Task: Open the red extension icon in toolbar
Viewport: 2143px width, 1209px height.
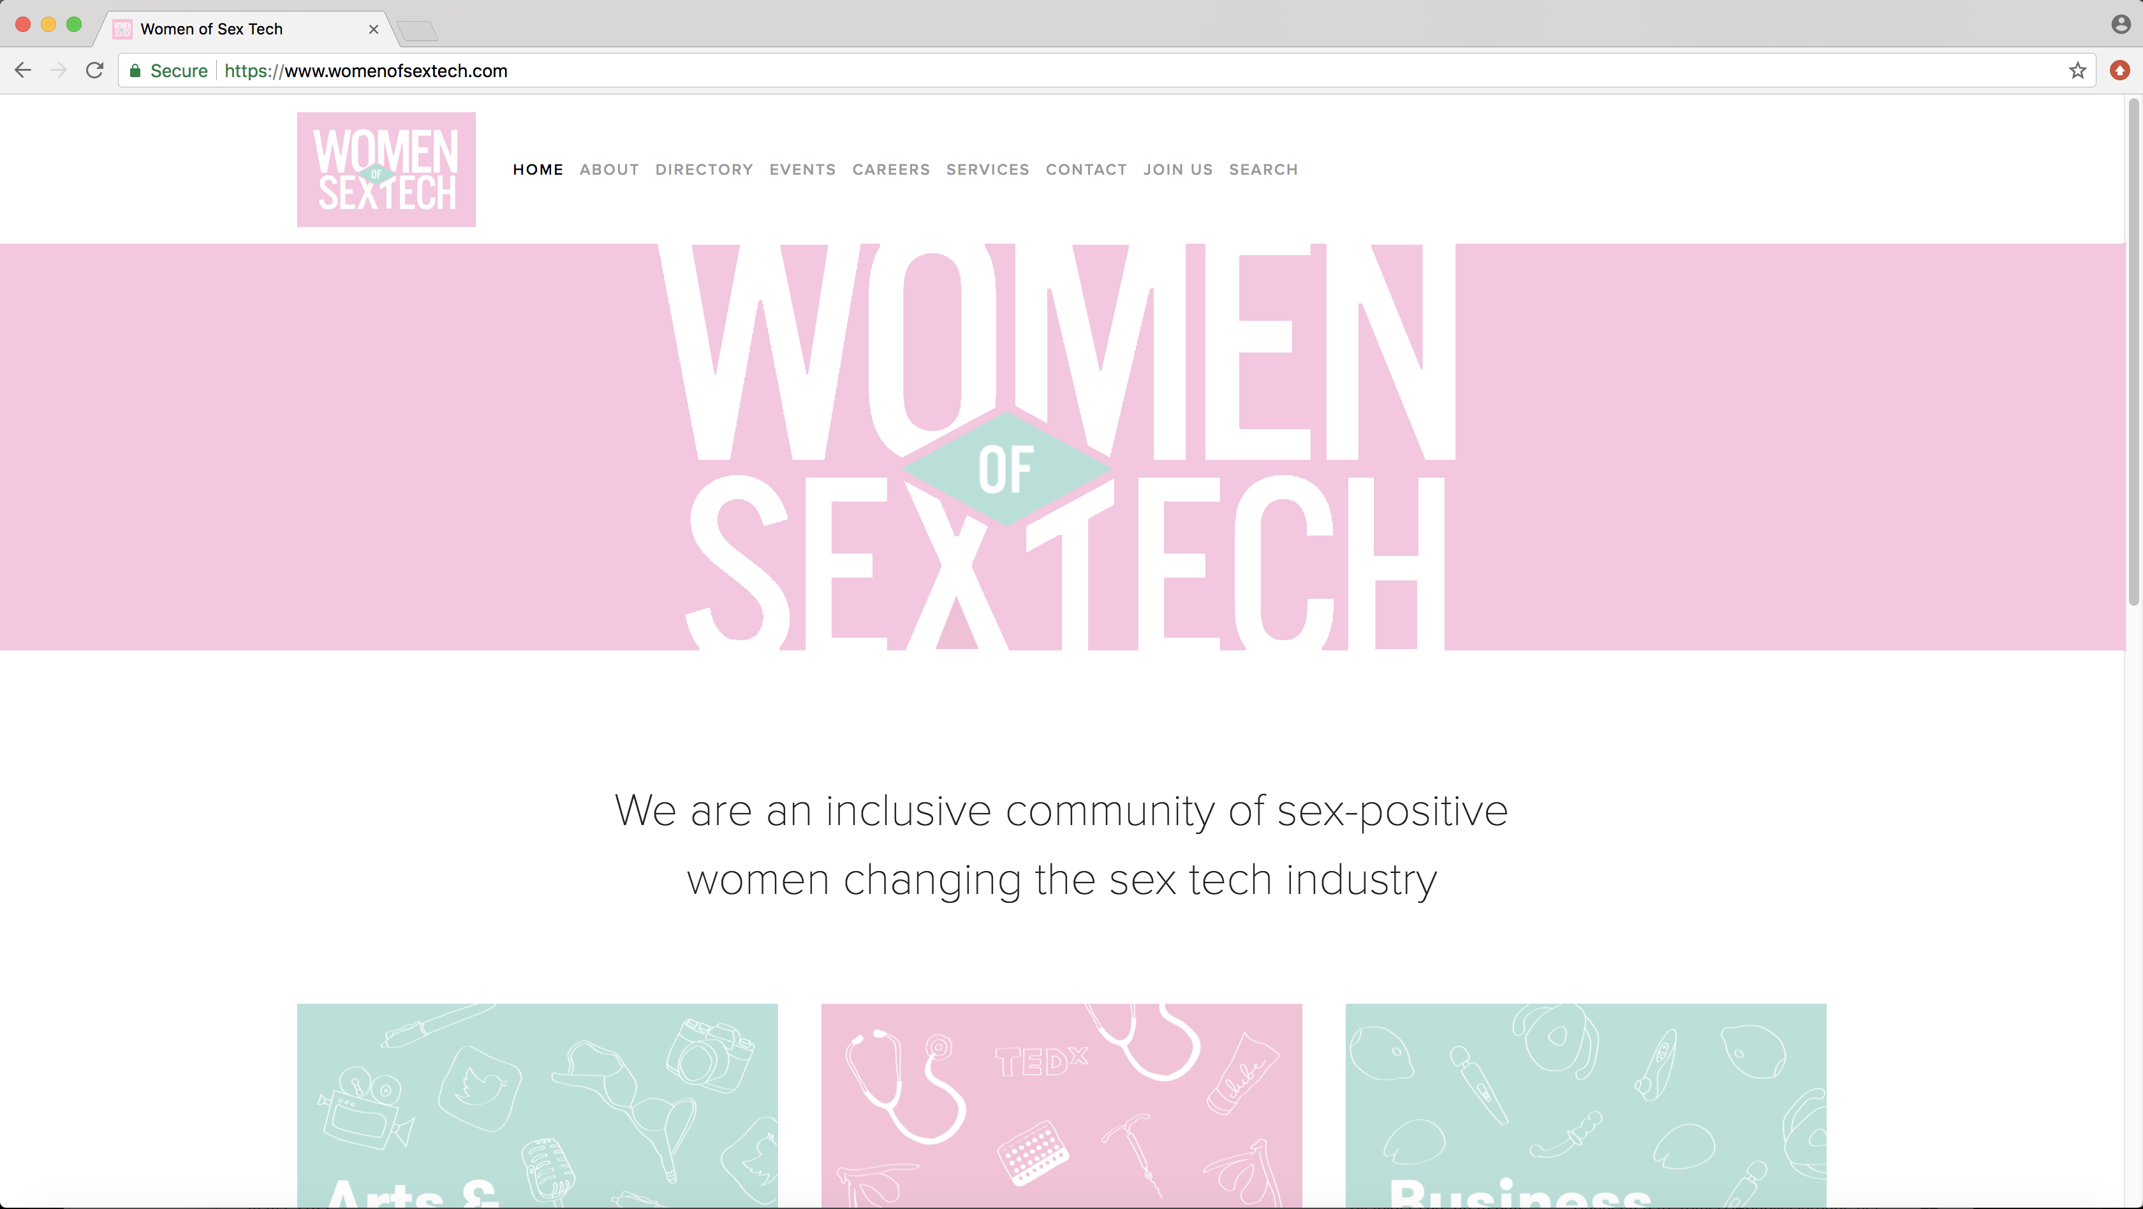Action: click(2119, 71)
